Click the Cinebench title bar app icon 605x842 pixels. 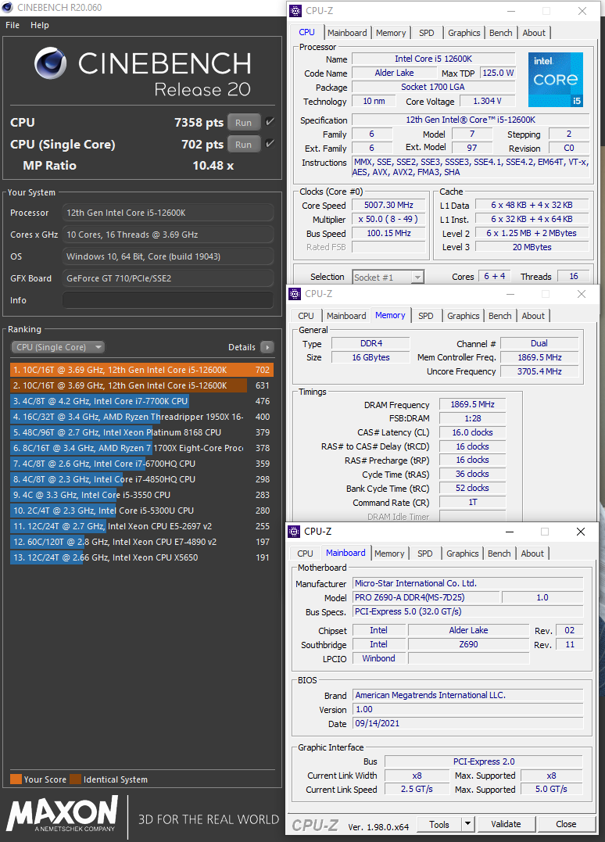click(8, 8)
